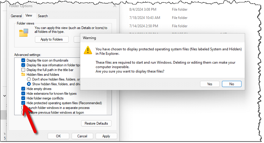Confirm the warning by clicking Yes
264x143 pixels.
[210, 84]
